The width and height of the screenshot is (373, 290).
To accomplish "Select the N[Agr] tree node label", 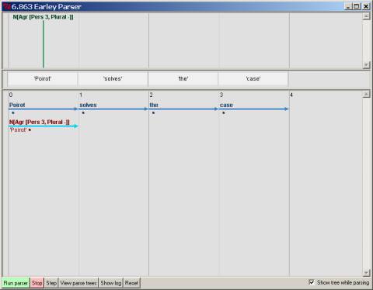I will click(x=44, y=17).
